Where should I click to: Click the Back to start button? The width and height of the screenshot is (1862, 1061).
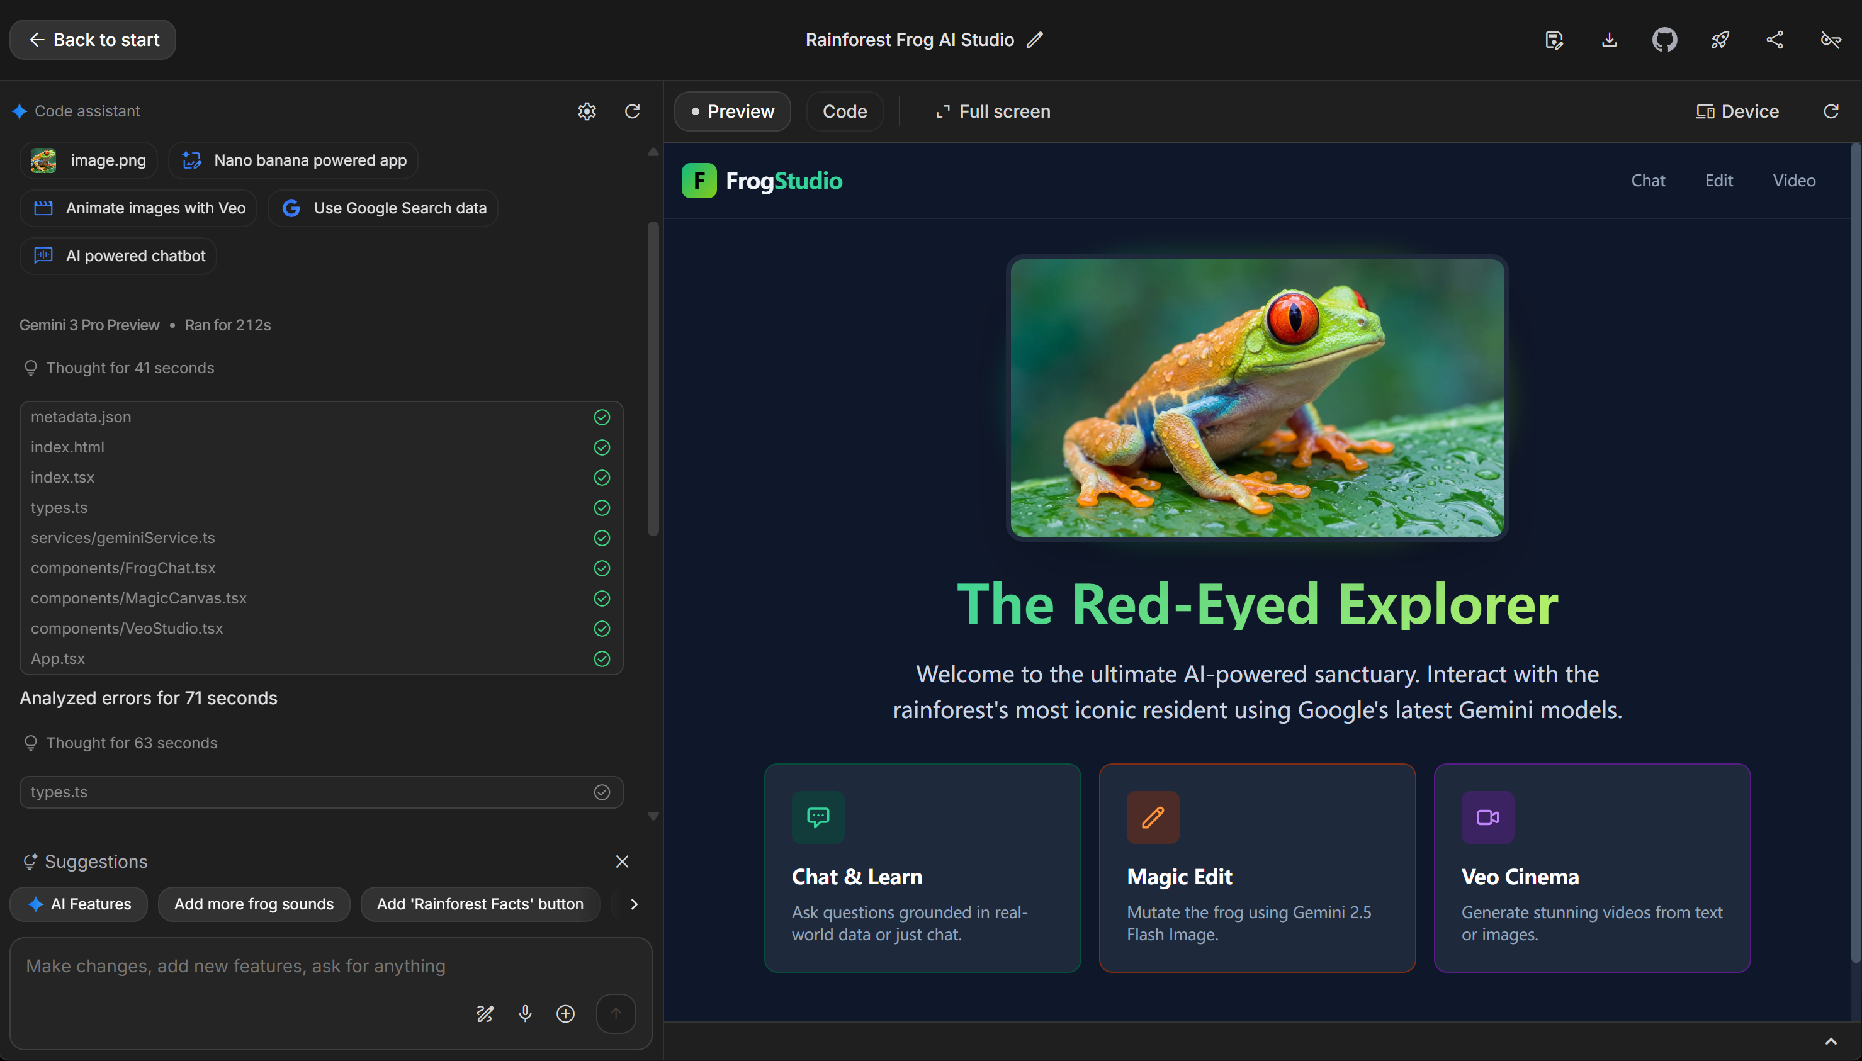coord(93,40)
